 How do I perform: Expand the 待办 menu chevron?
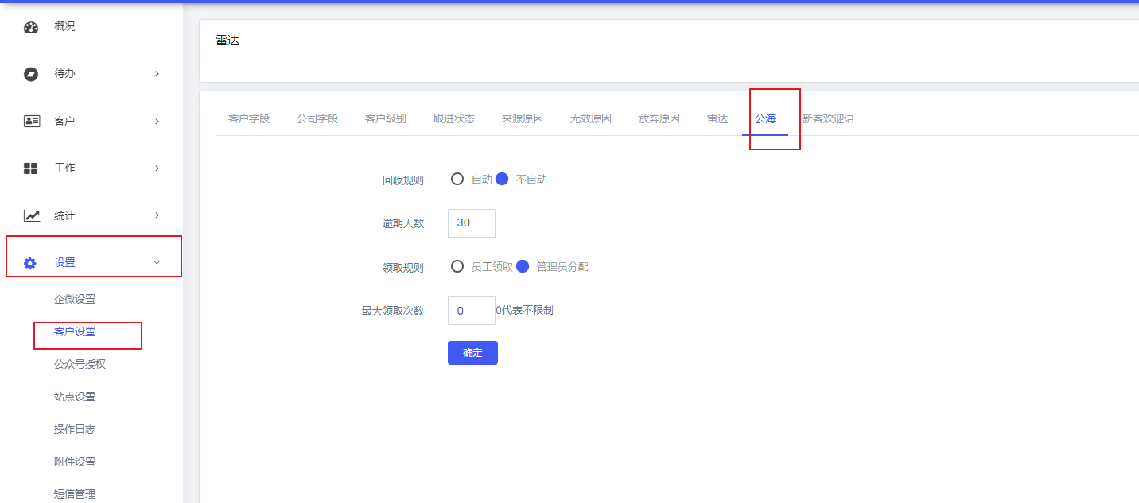click(157, 74)
